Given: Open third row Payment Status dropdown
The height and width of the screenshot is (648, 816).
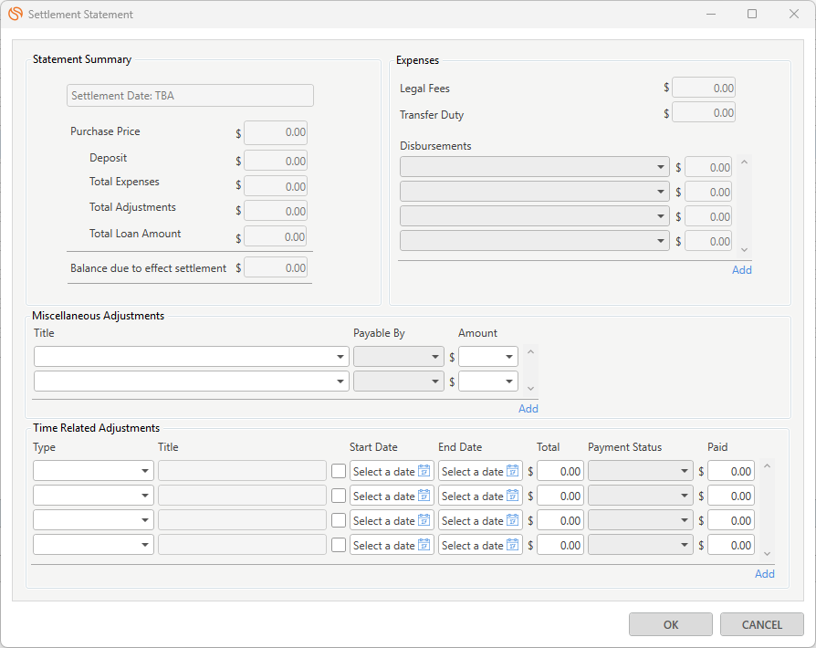Looking at the screenshot, I should click(641, 520).
